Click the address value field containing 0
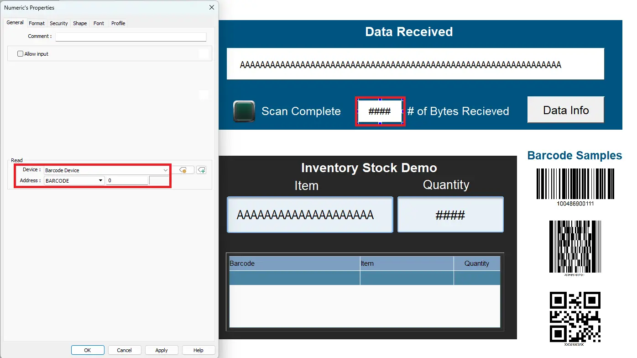Viewport: 637px width, 358px height. (127, 181)
